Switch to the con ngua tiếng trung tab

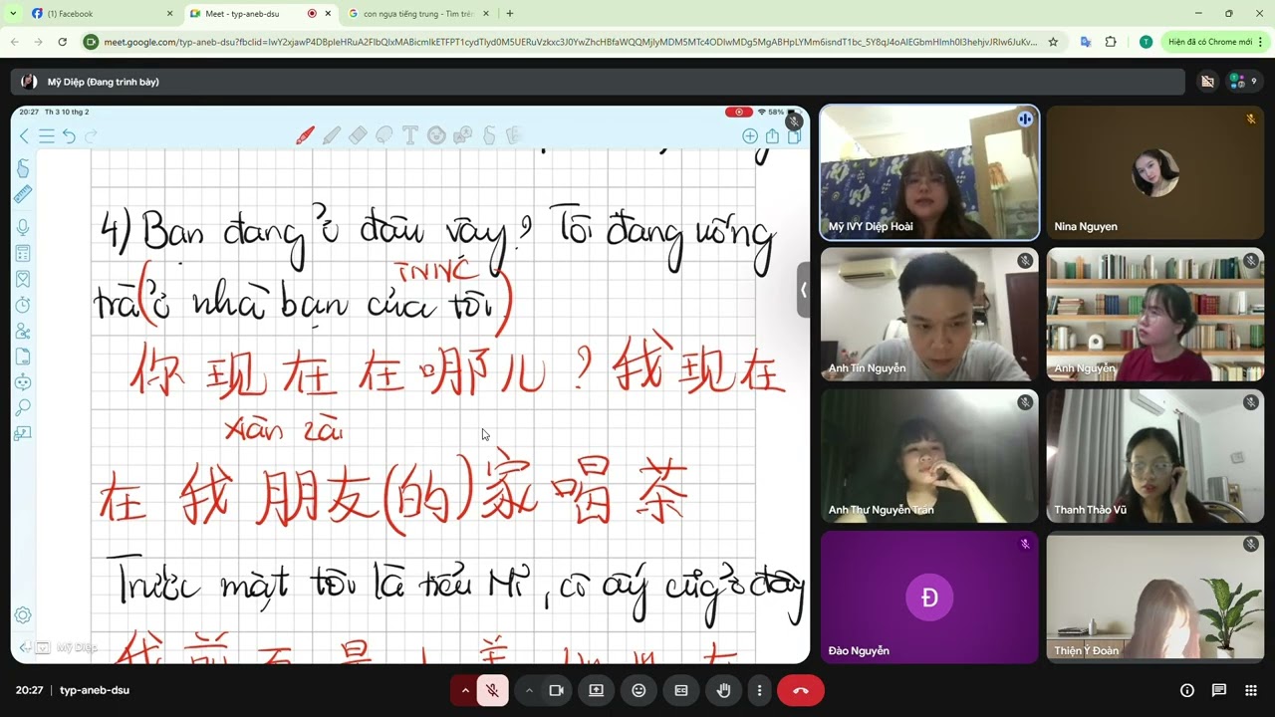[416, 14]
